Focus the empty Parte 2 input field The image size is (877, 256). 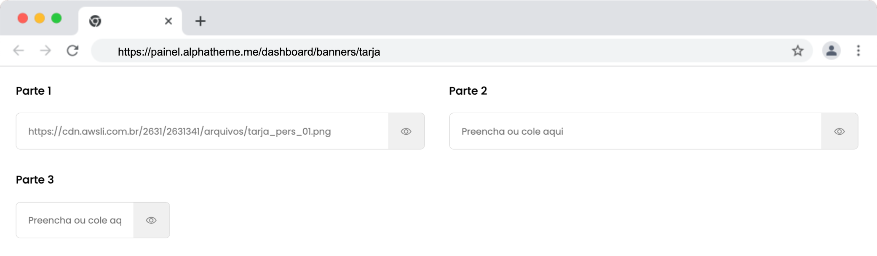click(635, 131)
